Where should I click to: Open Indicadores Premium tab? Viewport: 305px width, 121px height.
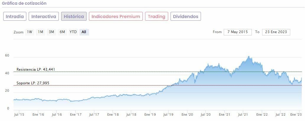[x=116, y=16]
